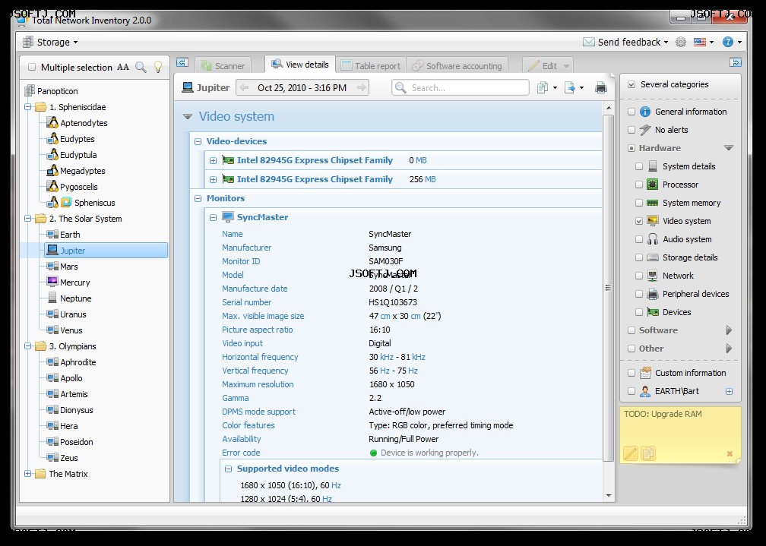Open the Software accounting tab
The height and width of the screenshot is (546, 766).
click(x=457, y=66)
